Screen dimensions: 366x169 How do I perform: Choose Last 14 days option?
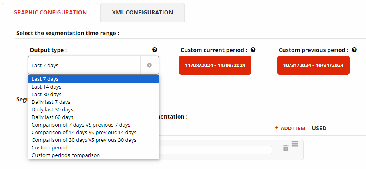(47, 87)
